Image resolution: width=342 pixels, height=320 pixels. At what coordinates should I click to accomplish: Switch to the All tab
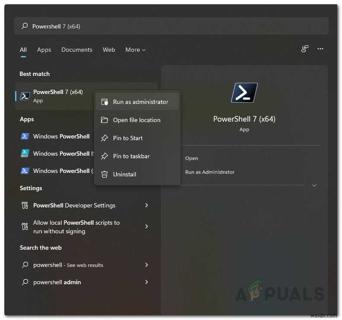pyautogui.click(x=23, y=50)
